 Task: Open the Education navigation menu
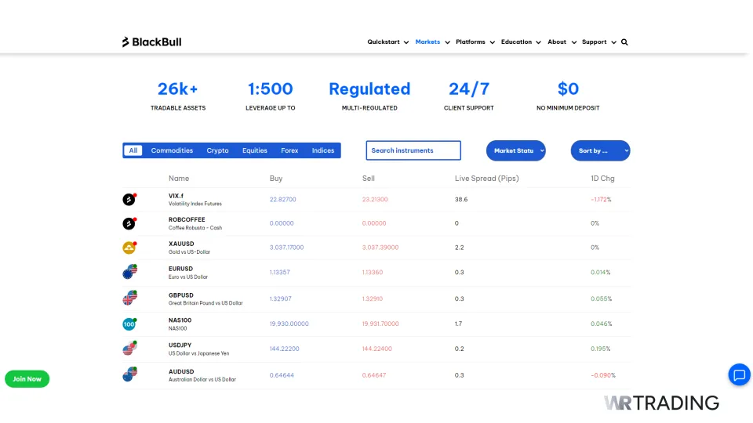(521, 42)
